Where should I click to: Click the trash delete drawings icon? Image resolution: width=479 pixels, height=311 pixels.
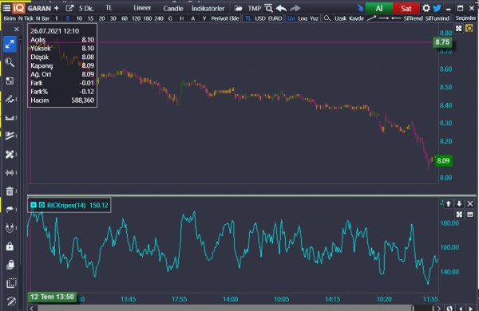click(x=10, y=191)
